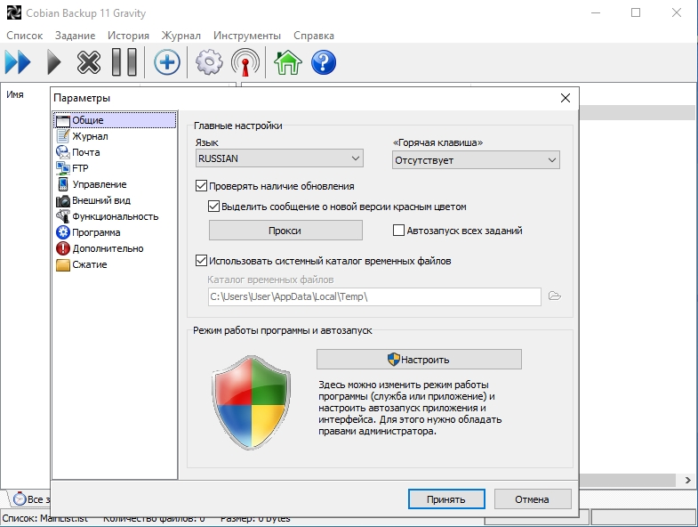Open the Горячая клавиша Отсутствует dropdown
Viewport: 698px width, 527px height.
(476, 160)
